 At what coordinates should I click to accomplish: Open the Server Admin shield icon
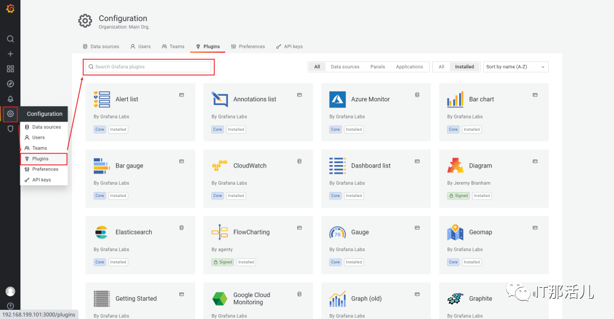(x=10, y=129)
